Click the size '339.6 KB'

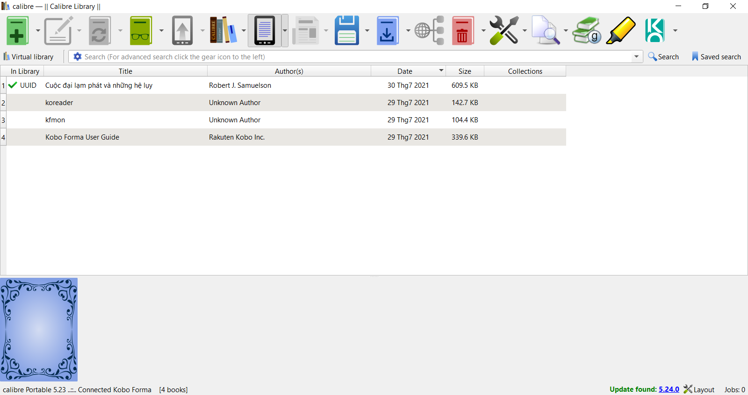(x=465, y=137)
